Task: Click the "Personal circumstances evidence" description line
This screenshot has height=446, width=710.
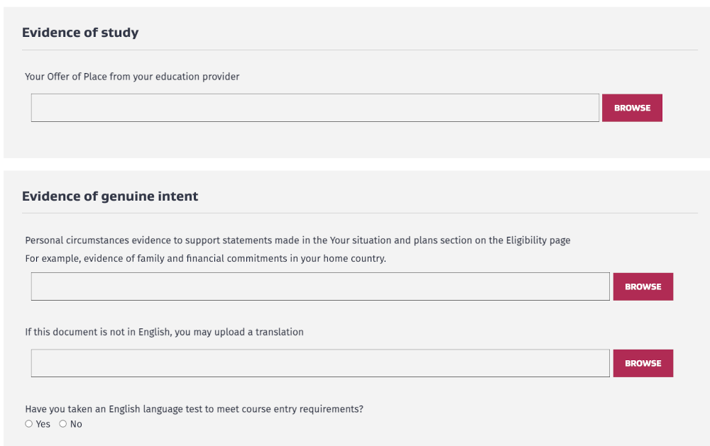Action: (297, 240)
